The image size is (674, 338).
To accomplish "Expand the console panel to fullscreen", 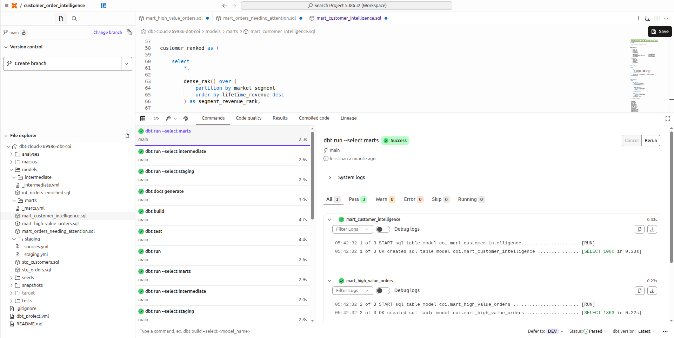I will 668,119.
